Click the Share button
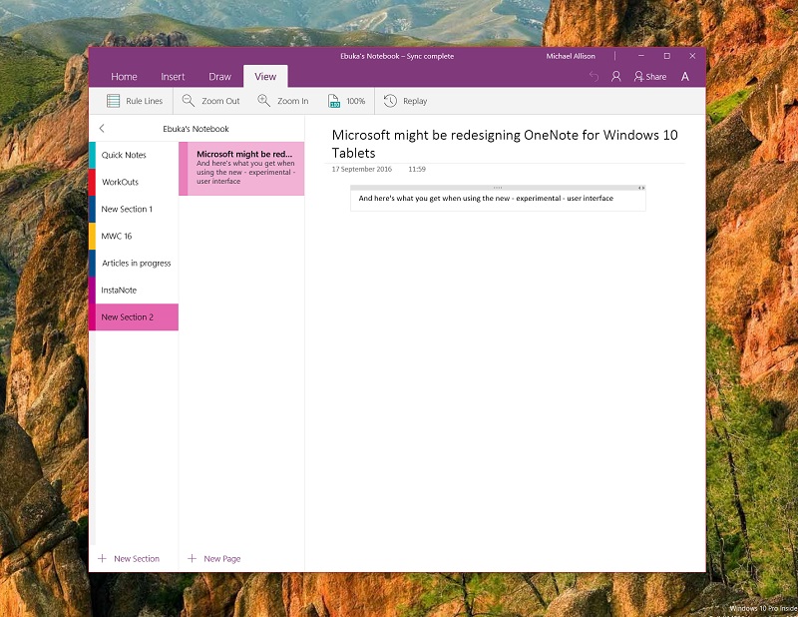The image size is (798, 617). click(650, 77)
